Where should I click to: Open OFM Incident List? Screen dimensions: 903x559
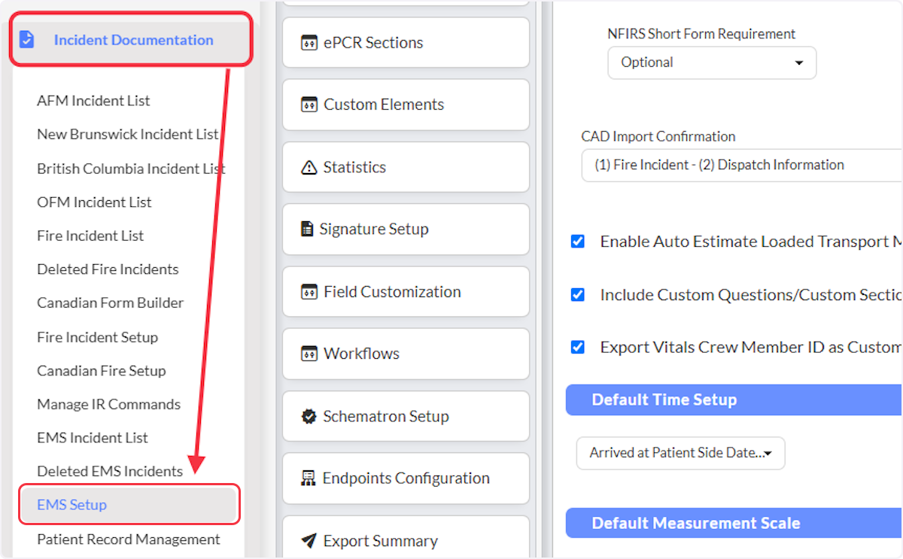(94, 202)
